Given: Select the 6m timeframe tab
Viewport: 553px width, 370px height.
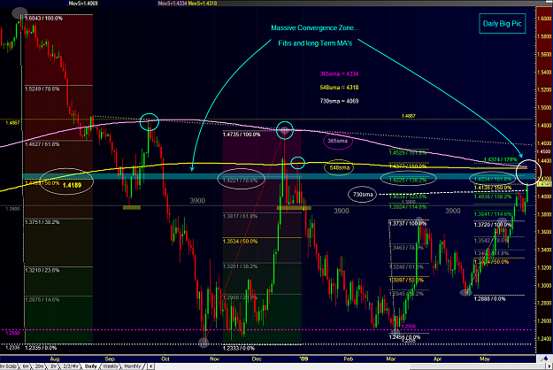Looking at the screenshot, I should pos(26,366).
